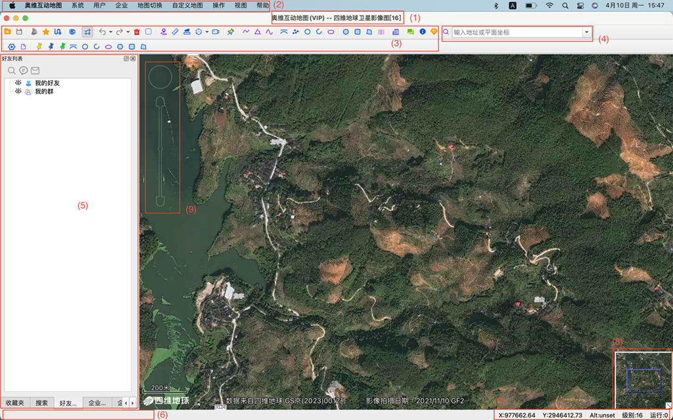Click the blue settings gear icon
The width and height of the screenshot is (673, 420).
point(11,47)
